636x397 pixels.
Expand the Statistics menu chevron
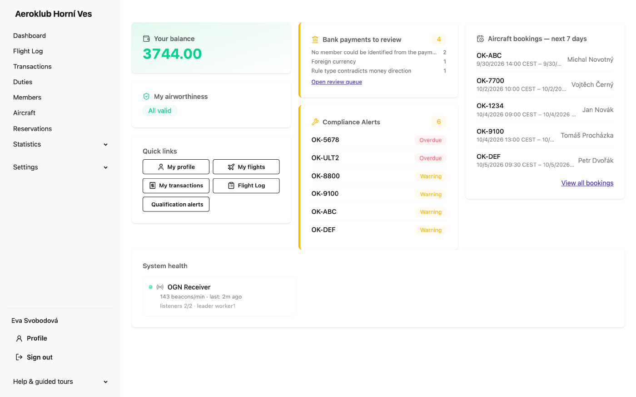pyautogui.click(x=106, y=145)
